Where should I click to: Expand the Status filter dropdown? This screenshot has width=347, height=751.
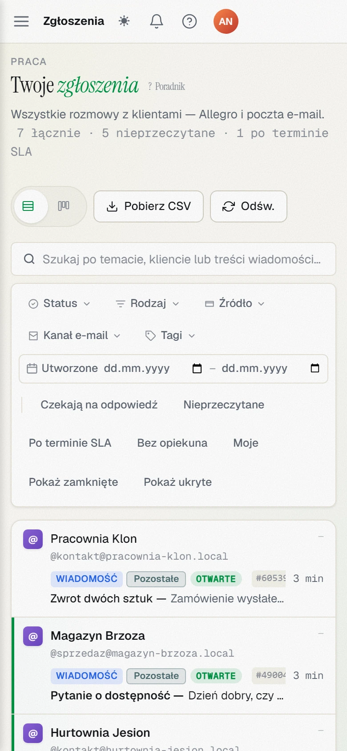pyautogui.click(x=59, y=303)
